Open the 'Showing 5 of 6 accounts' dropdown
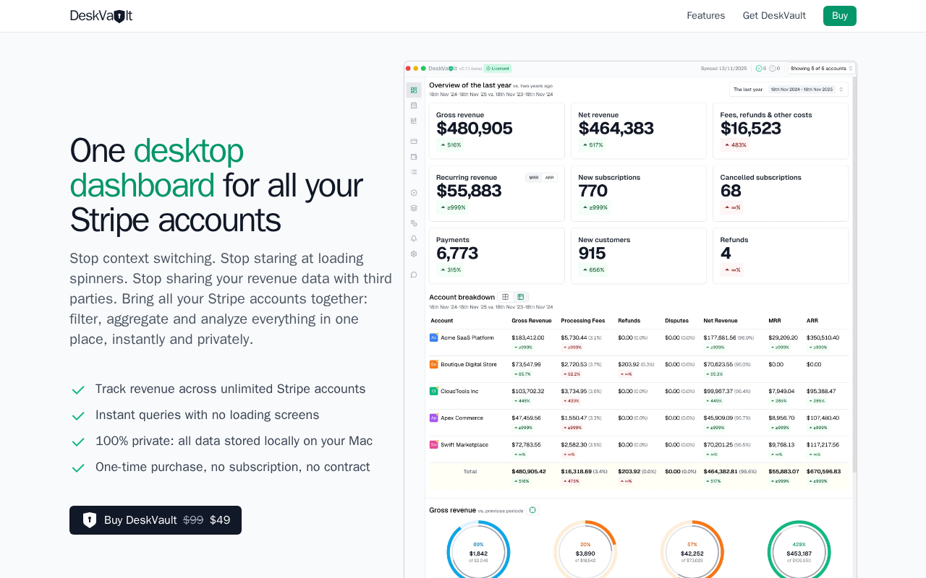Screen dimensions: 926x578 point(822,69)
